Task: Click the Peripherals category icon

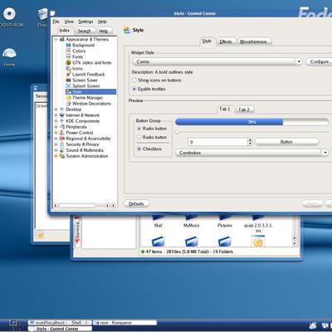Action: click(62, 127)
